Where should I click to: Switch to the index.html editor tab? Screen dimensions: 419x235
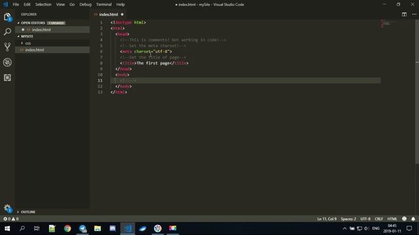(108, 14)
